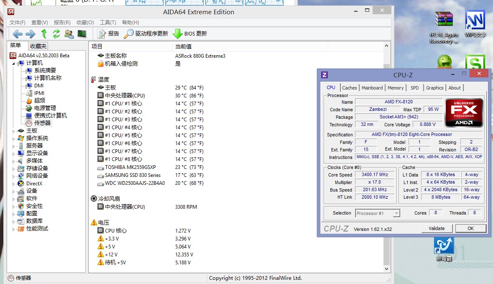This screenshot has width=493, height=284.
Task: Click BIOS 更新 toolbar button
Action: (190, 33)
